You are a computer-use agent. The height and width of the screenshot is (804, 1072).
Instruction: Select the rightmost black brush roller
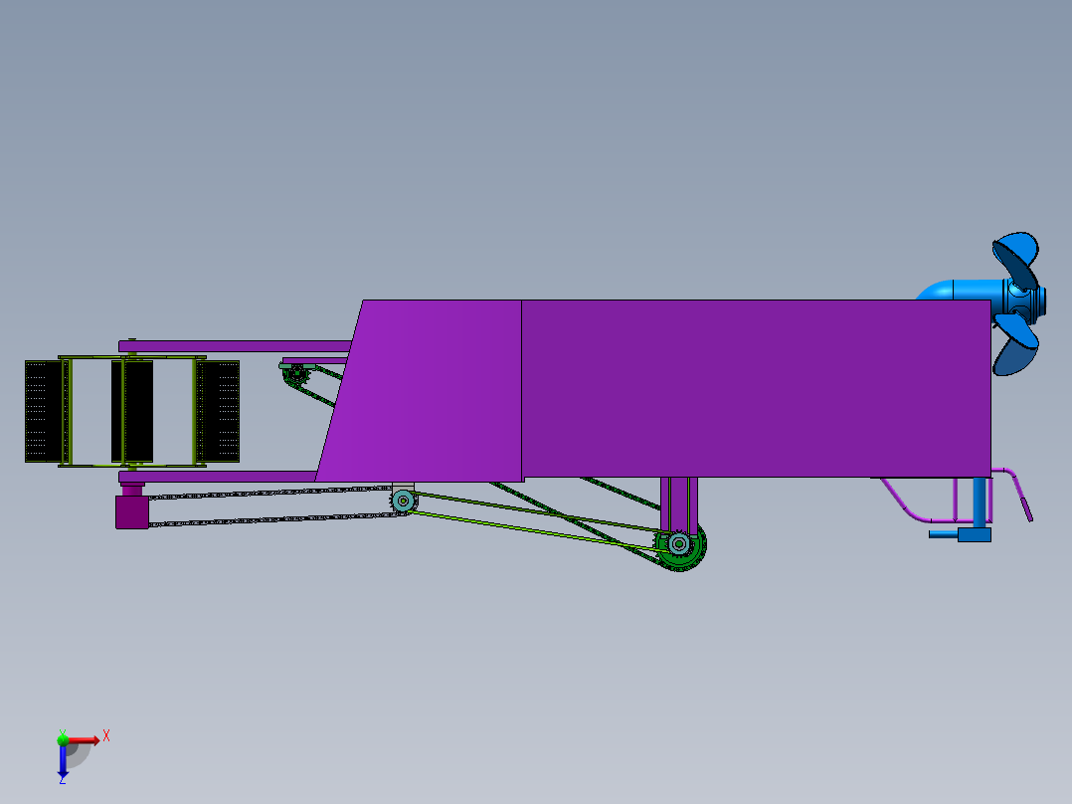219,411
